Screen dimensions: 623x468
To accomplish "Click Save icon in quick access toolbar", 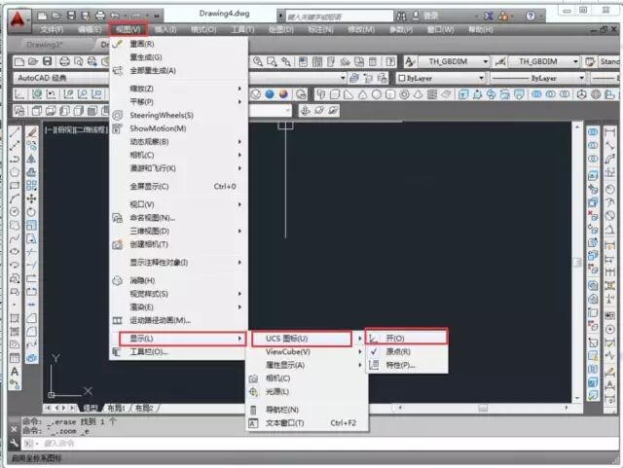I will coord(71,16).
